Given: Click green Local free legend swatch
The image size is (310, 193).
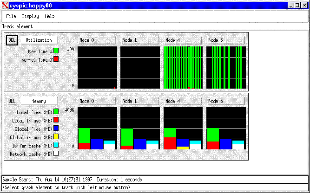Looking at the screenshot, I should (56, 112).
